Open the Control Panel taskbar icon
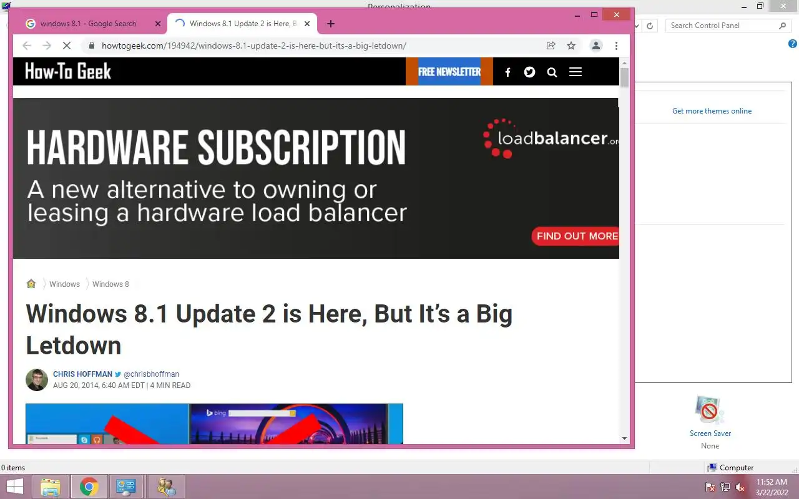This screenshot has width=799, height=499. (127, 487)
